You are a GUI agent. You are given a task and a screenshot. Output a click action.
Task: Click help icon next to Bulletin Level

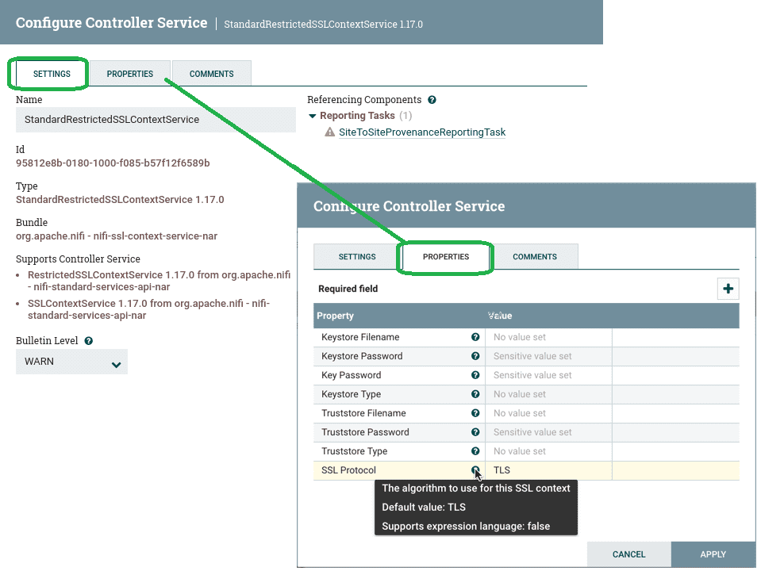click(x=89, y=341)
